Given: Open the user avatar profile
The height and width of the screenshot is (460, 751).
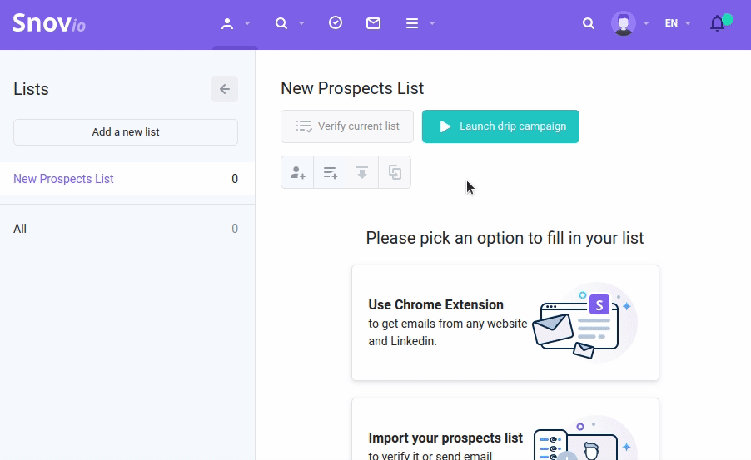Looking at the screenshot, I should pos(623,23).
